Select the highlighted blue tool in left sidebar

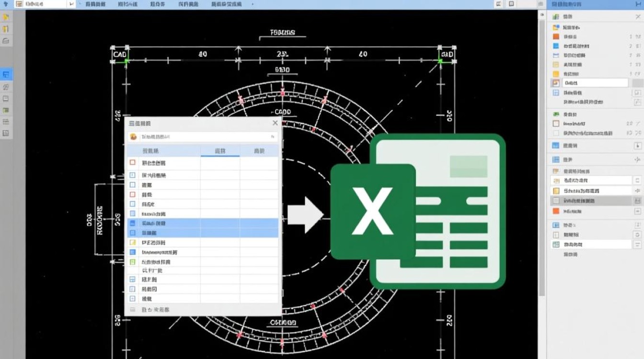pyautogui.click(x=6, y=74)
